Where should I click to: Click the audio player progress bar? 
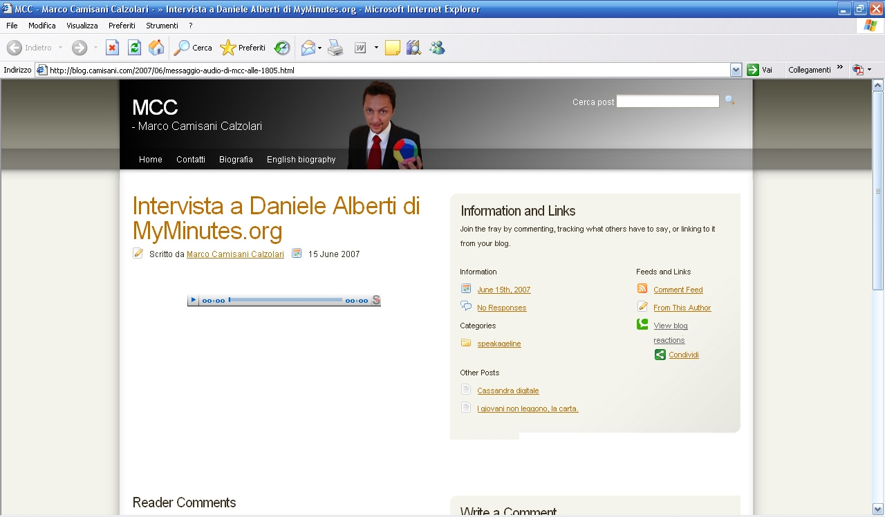point(286,300)
